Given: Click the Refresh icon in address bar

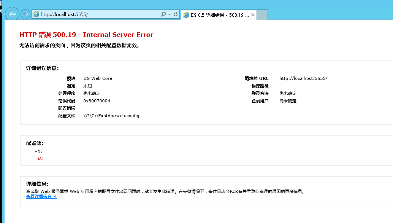Looking at the screenshot, I should click(176, 14).
